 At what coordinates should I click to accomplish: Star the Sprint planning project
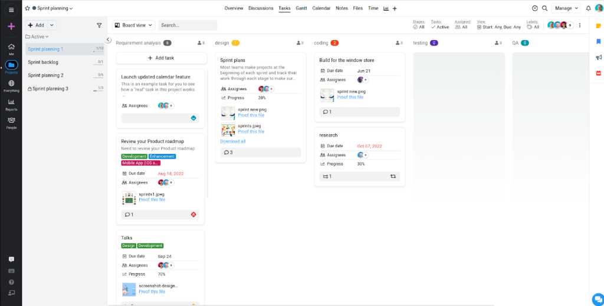click(27, 8)
